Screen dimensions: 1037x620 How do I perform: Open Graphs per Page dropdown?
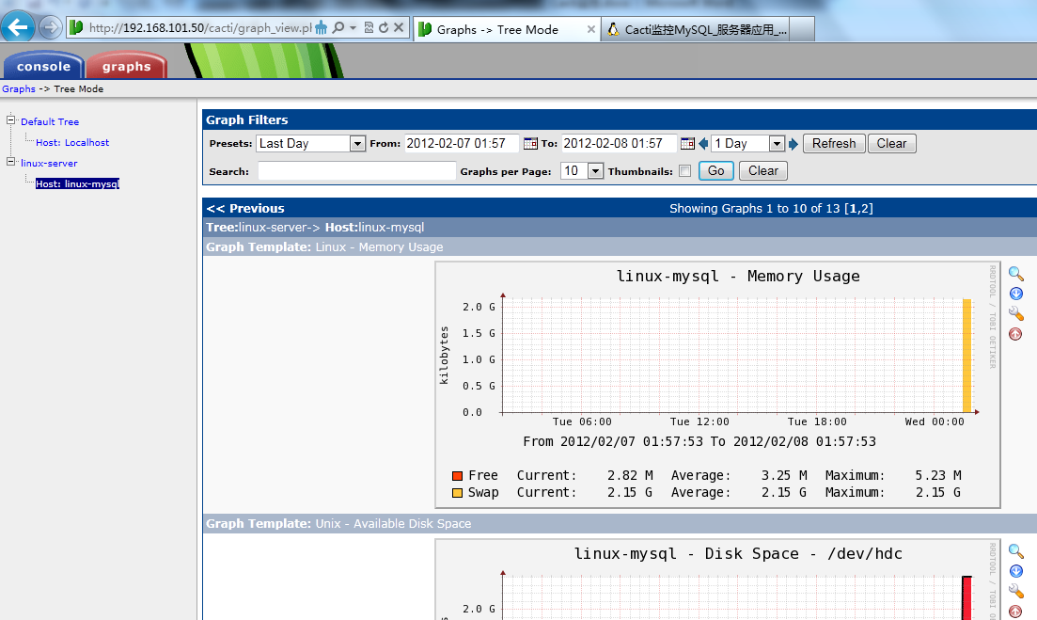click(595, 171)
